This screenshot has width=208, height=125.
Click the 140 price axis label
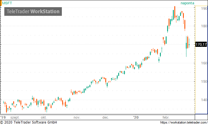204,100
